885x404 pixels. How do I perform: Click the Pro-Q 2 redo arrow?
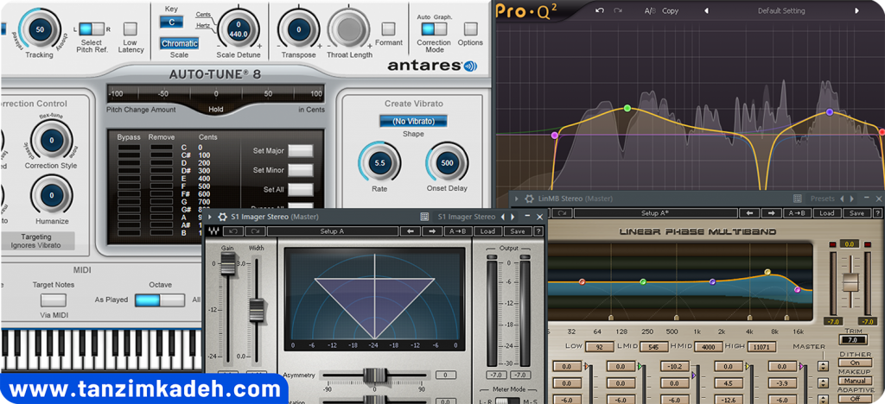617,10
